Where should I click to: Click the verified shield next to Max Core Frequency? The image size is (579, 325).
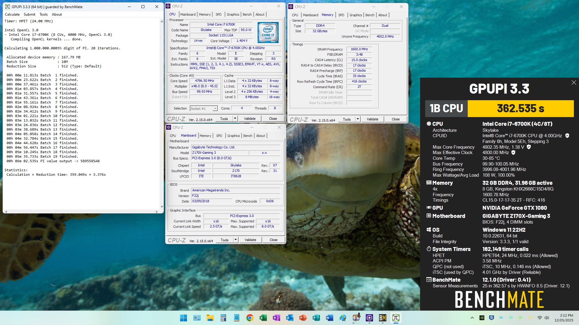click(x=529, y=147)
